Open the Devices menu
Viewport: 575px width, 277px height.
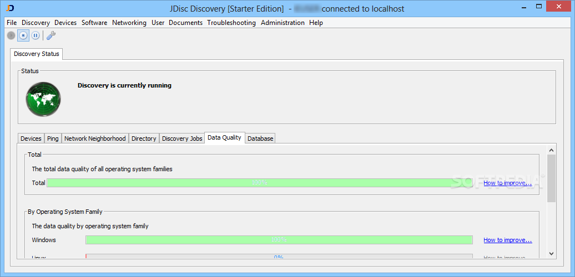[65, 23]
